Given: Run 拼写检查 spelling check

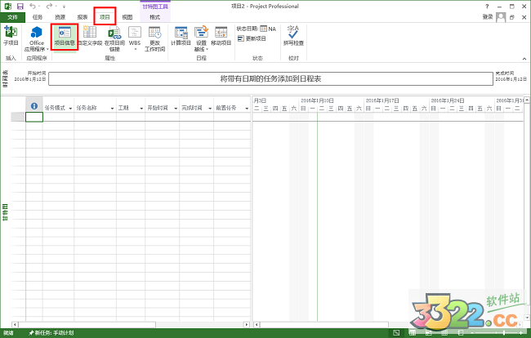Looking at the screenshot, I should [293, 36].
